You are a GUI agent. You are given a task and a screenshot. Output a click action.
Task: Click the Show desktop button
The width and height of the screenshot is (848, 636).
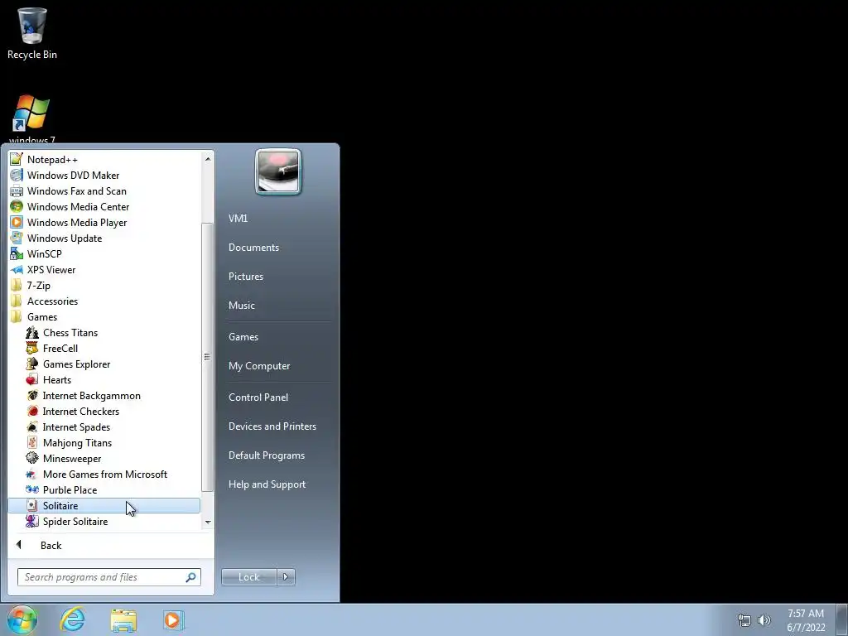(x=841, y=619)
